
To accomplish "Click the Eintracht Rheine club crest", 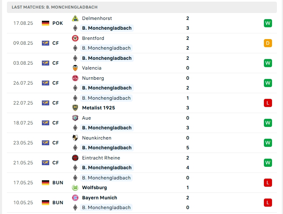I will click(x=75, y=158).
